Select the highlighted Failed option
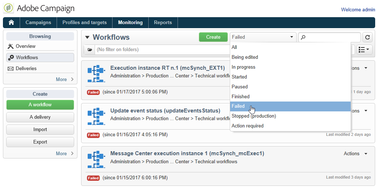Viewport: 377px width, 191px height. point(290,106)
